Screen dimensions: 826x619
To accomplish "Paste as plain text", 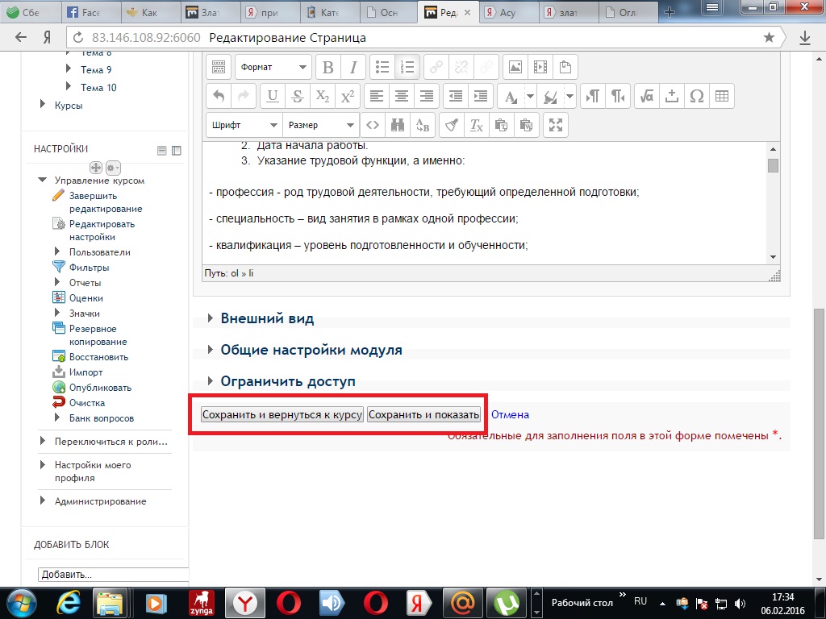I will 501,125.
